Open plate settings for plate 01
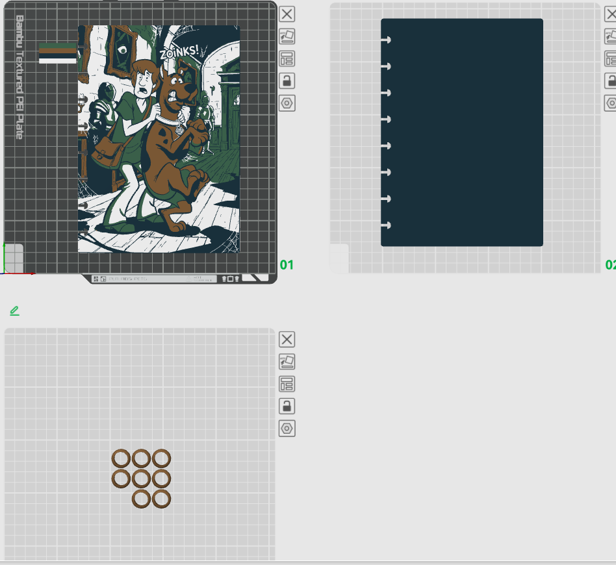 click(287, 103)
